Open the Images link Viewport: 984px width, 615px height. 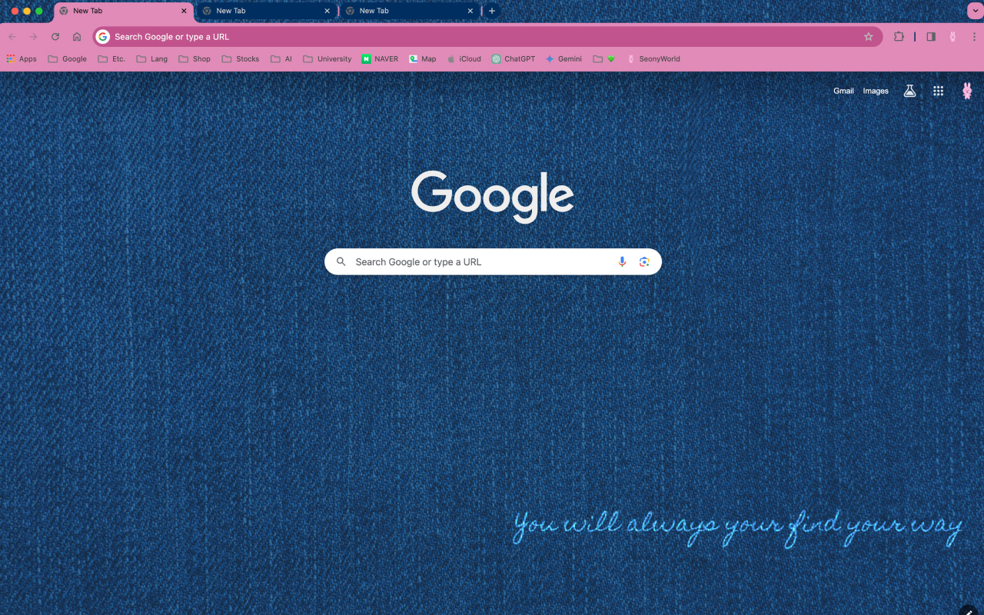click(x=876, y=91)
